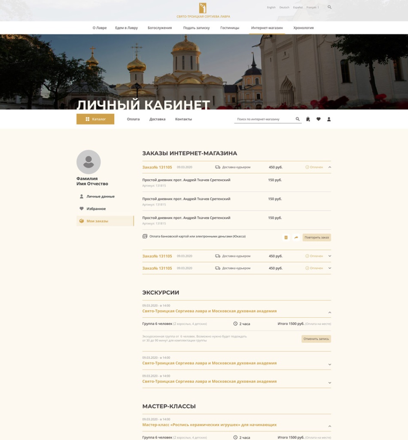Open Гостиницы menu item
This screenshot has width=408, height=440.
[230, 28]
